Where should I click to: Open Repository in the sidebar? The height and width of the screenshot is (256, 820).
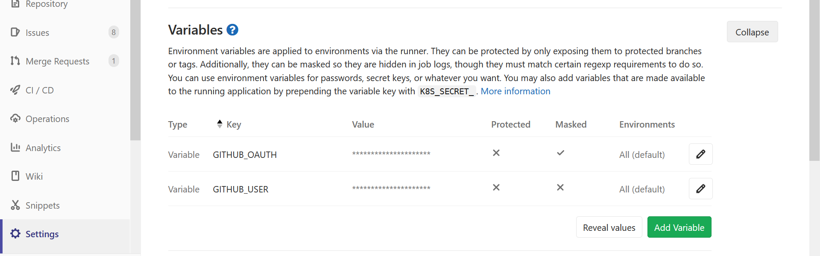[46, 4]
